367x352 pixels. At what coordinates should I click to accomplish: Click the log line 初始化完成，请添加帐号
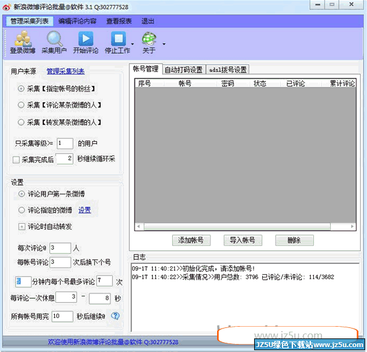coord(193,268)
